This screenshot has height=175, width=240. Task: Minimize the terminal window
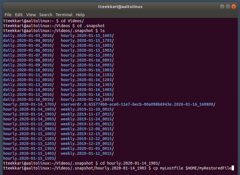[222, 6]
